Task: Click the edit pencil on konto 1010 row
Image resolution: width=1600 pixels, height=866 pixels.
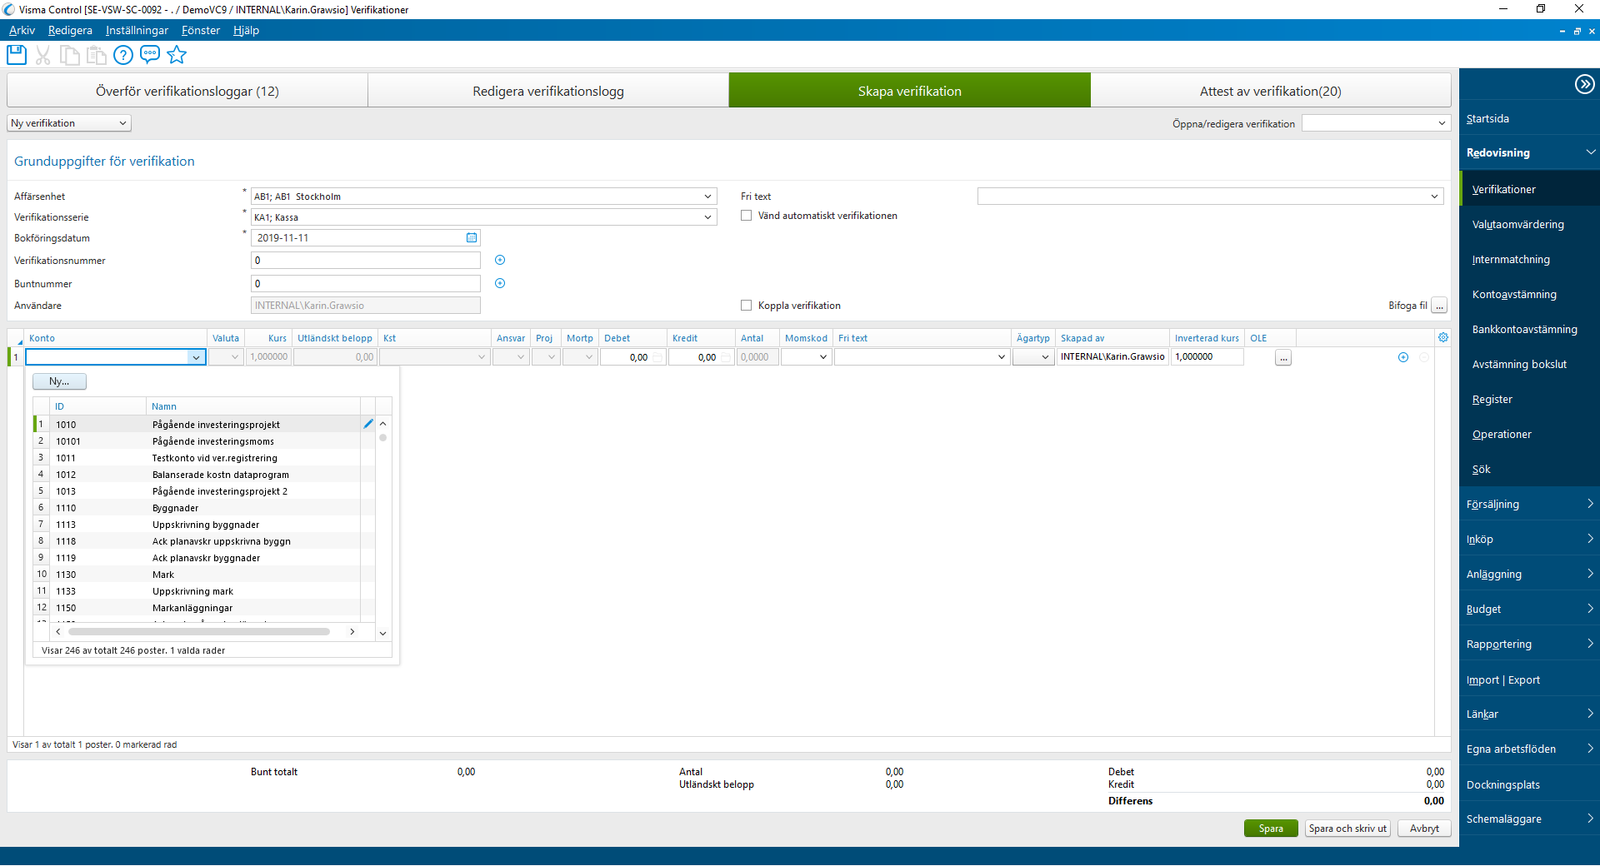Action: coord(368,424)
